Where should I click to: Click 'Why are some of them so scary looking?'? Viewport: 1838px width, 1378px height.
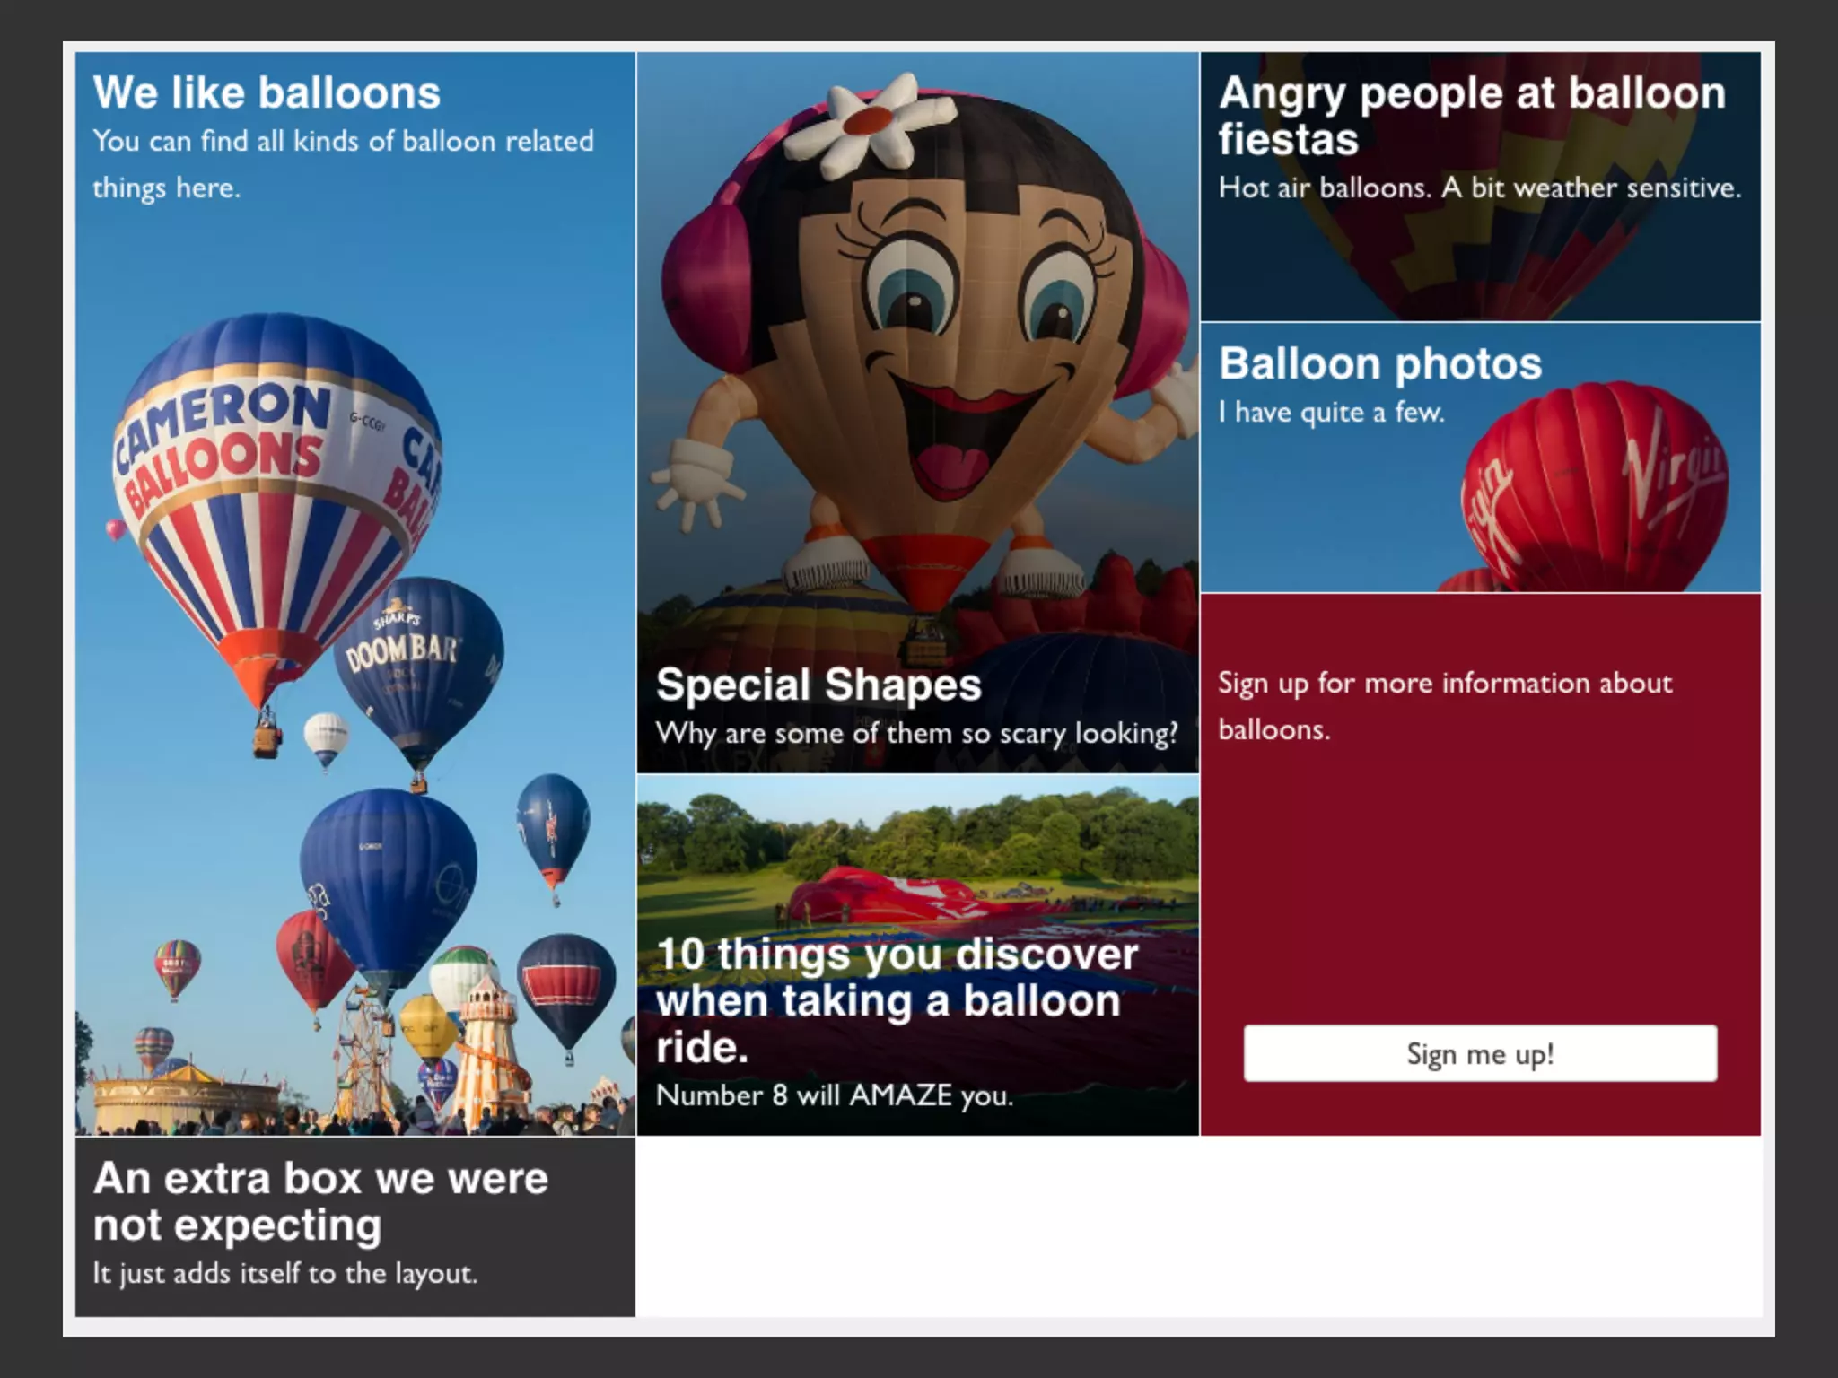[x=916, y=734]
